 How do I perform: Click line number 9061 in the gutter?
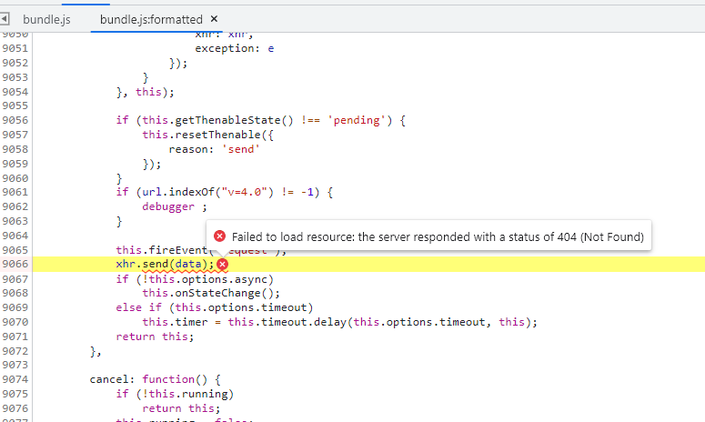click(15, 192)
